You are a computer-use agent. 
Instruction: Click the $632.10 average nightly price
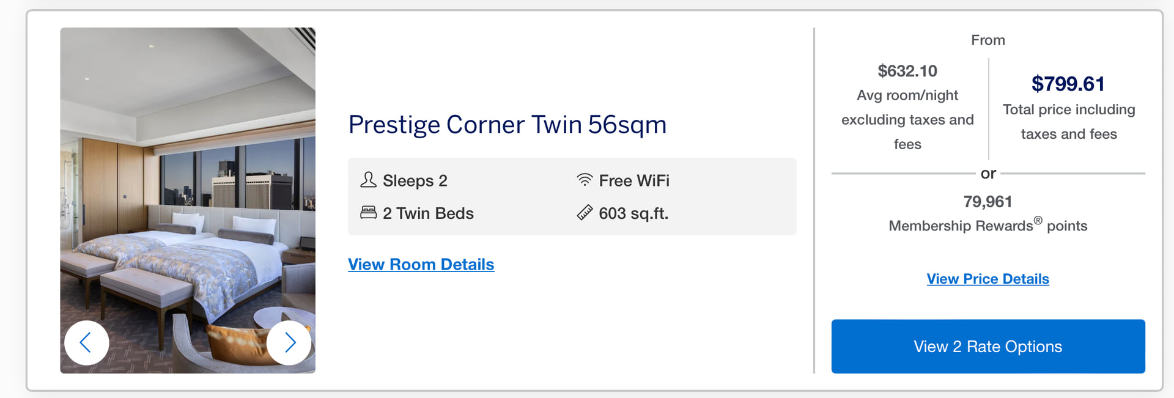[907, 71]
